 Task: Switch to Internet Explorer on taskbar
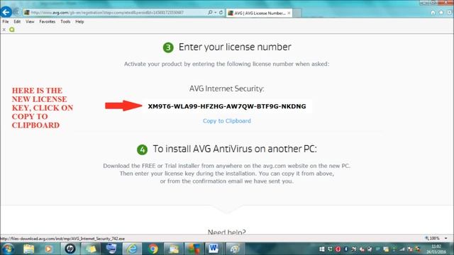(x=133, y=249)
